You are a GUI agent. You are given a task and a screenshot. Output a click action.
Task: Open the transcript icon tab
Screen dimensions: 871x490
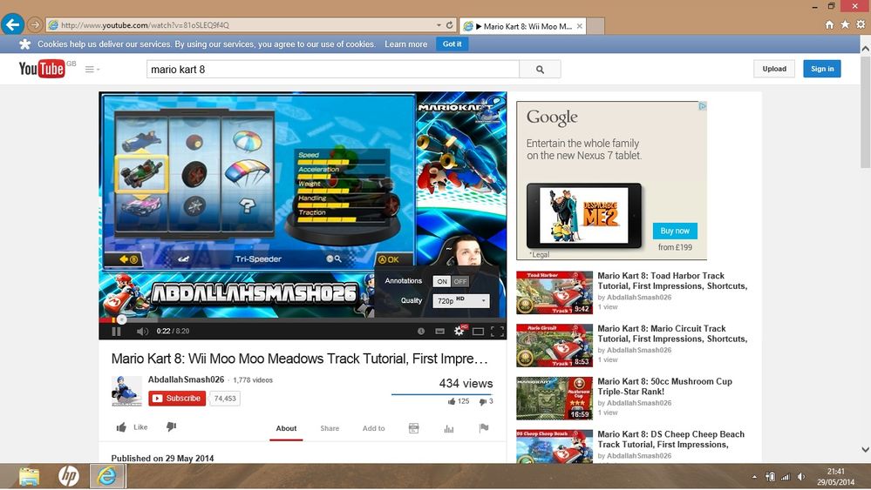414,428
